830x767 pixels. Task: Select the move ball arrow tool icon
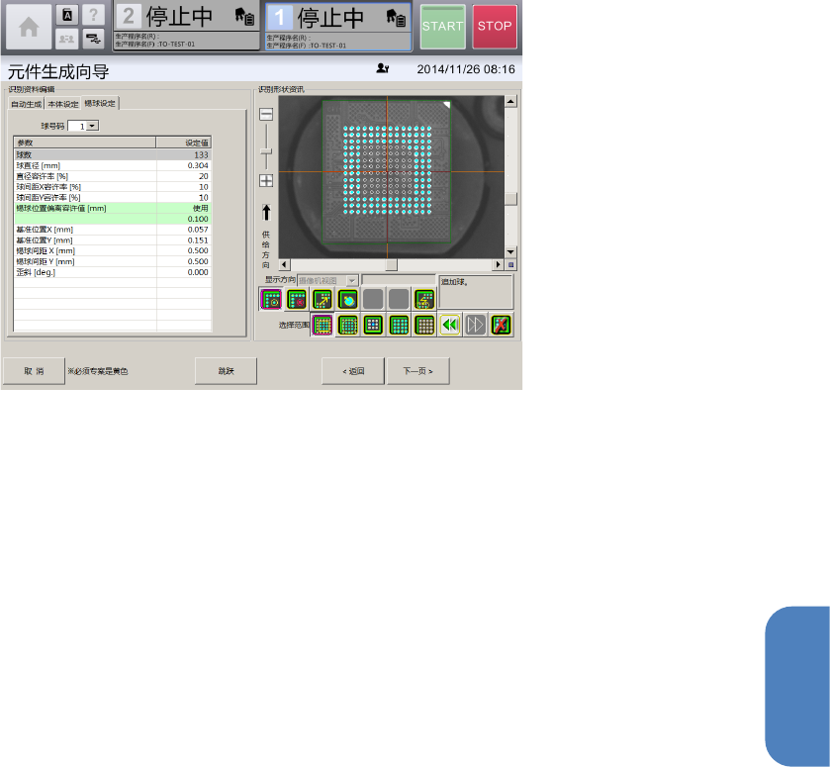[x=323, y=299]
